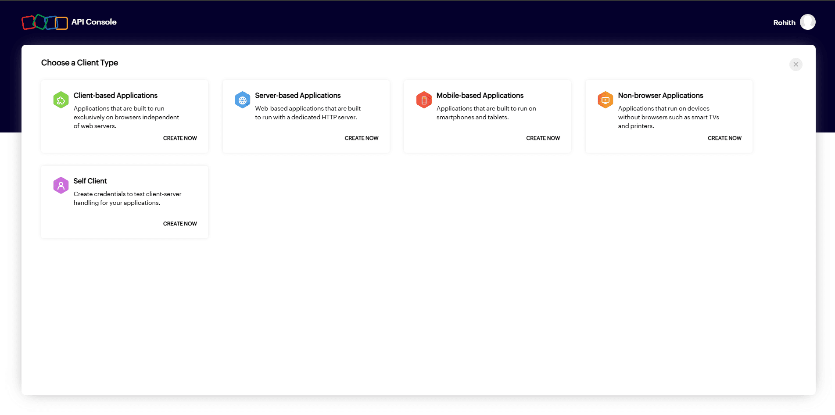Image resolution: width=835 pixels, height=415 pixels.
Task: Create now for Self Client
Action: pyautogui.click(x=180, y=224)
